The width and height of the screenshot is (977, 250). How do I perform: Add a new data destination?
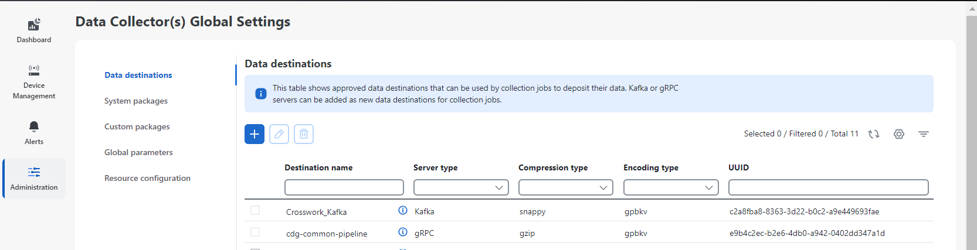click(255, 134)
